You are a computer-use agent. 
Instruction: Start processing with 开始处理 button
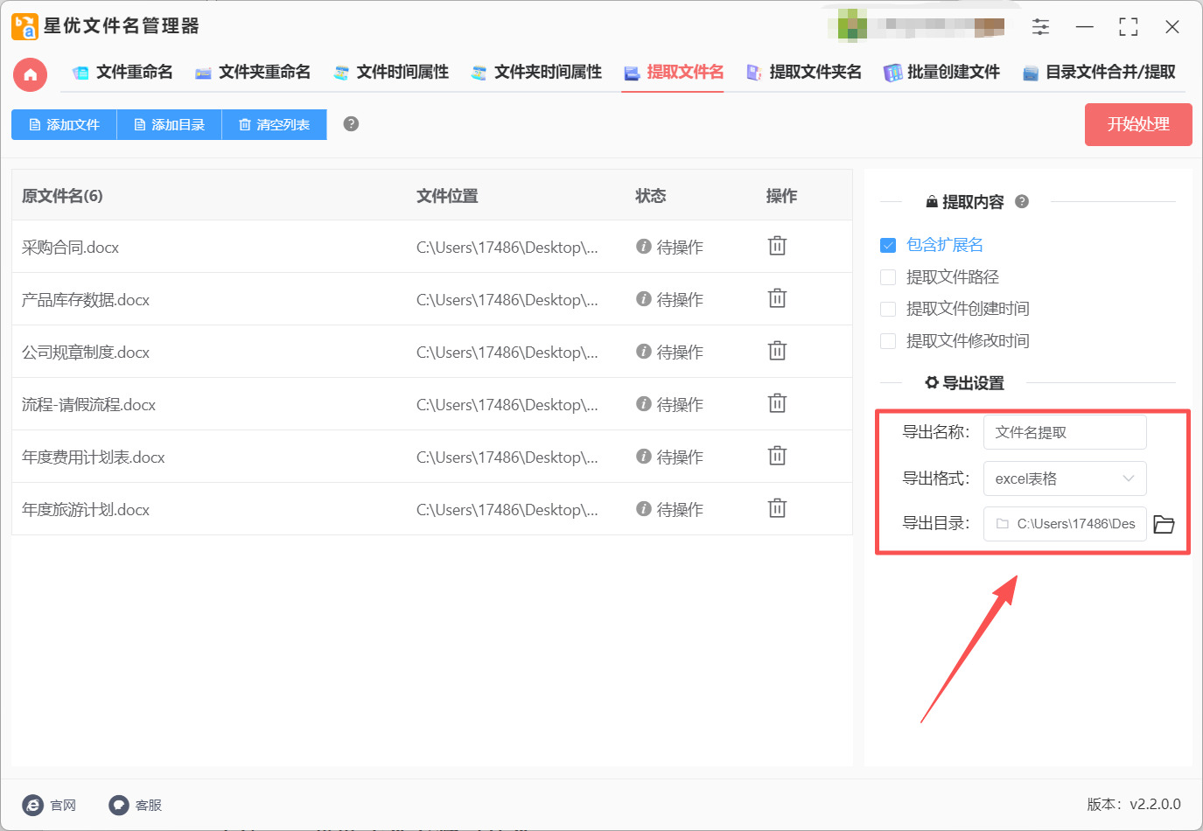pyautogui.click(x=1138, y=124)
